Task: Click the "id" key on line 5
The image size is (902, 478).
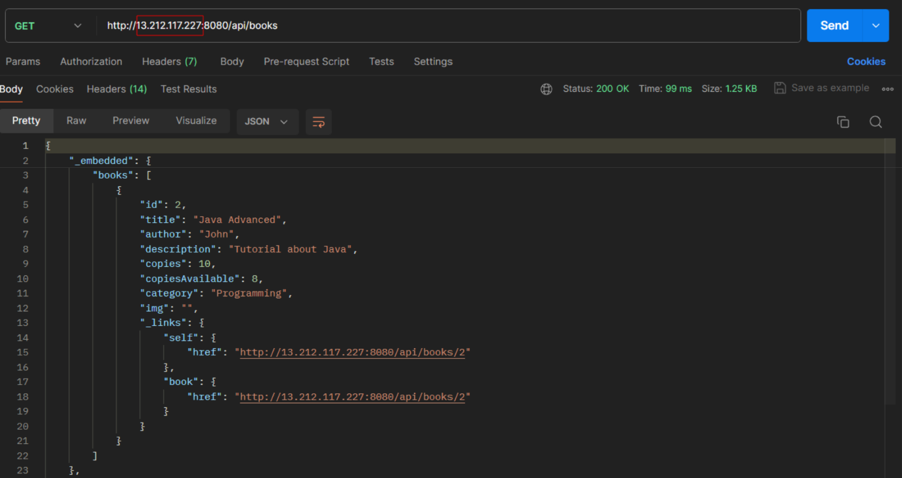Action: pos(152,205)
